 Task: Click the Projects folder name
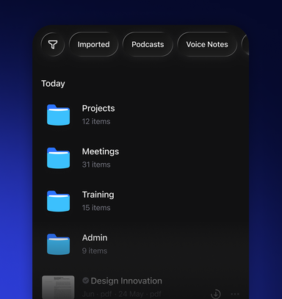[x=98, y=108]
